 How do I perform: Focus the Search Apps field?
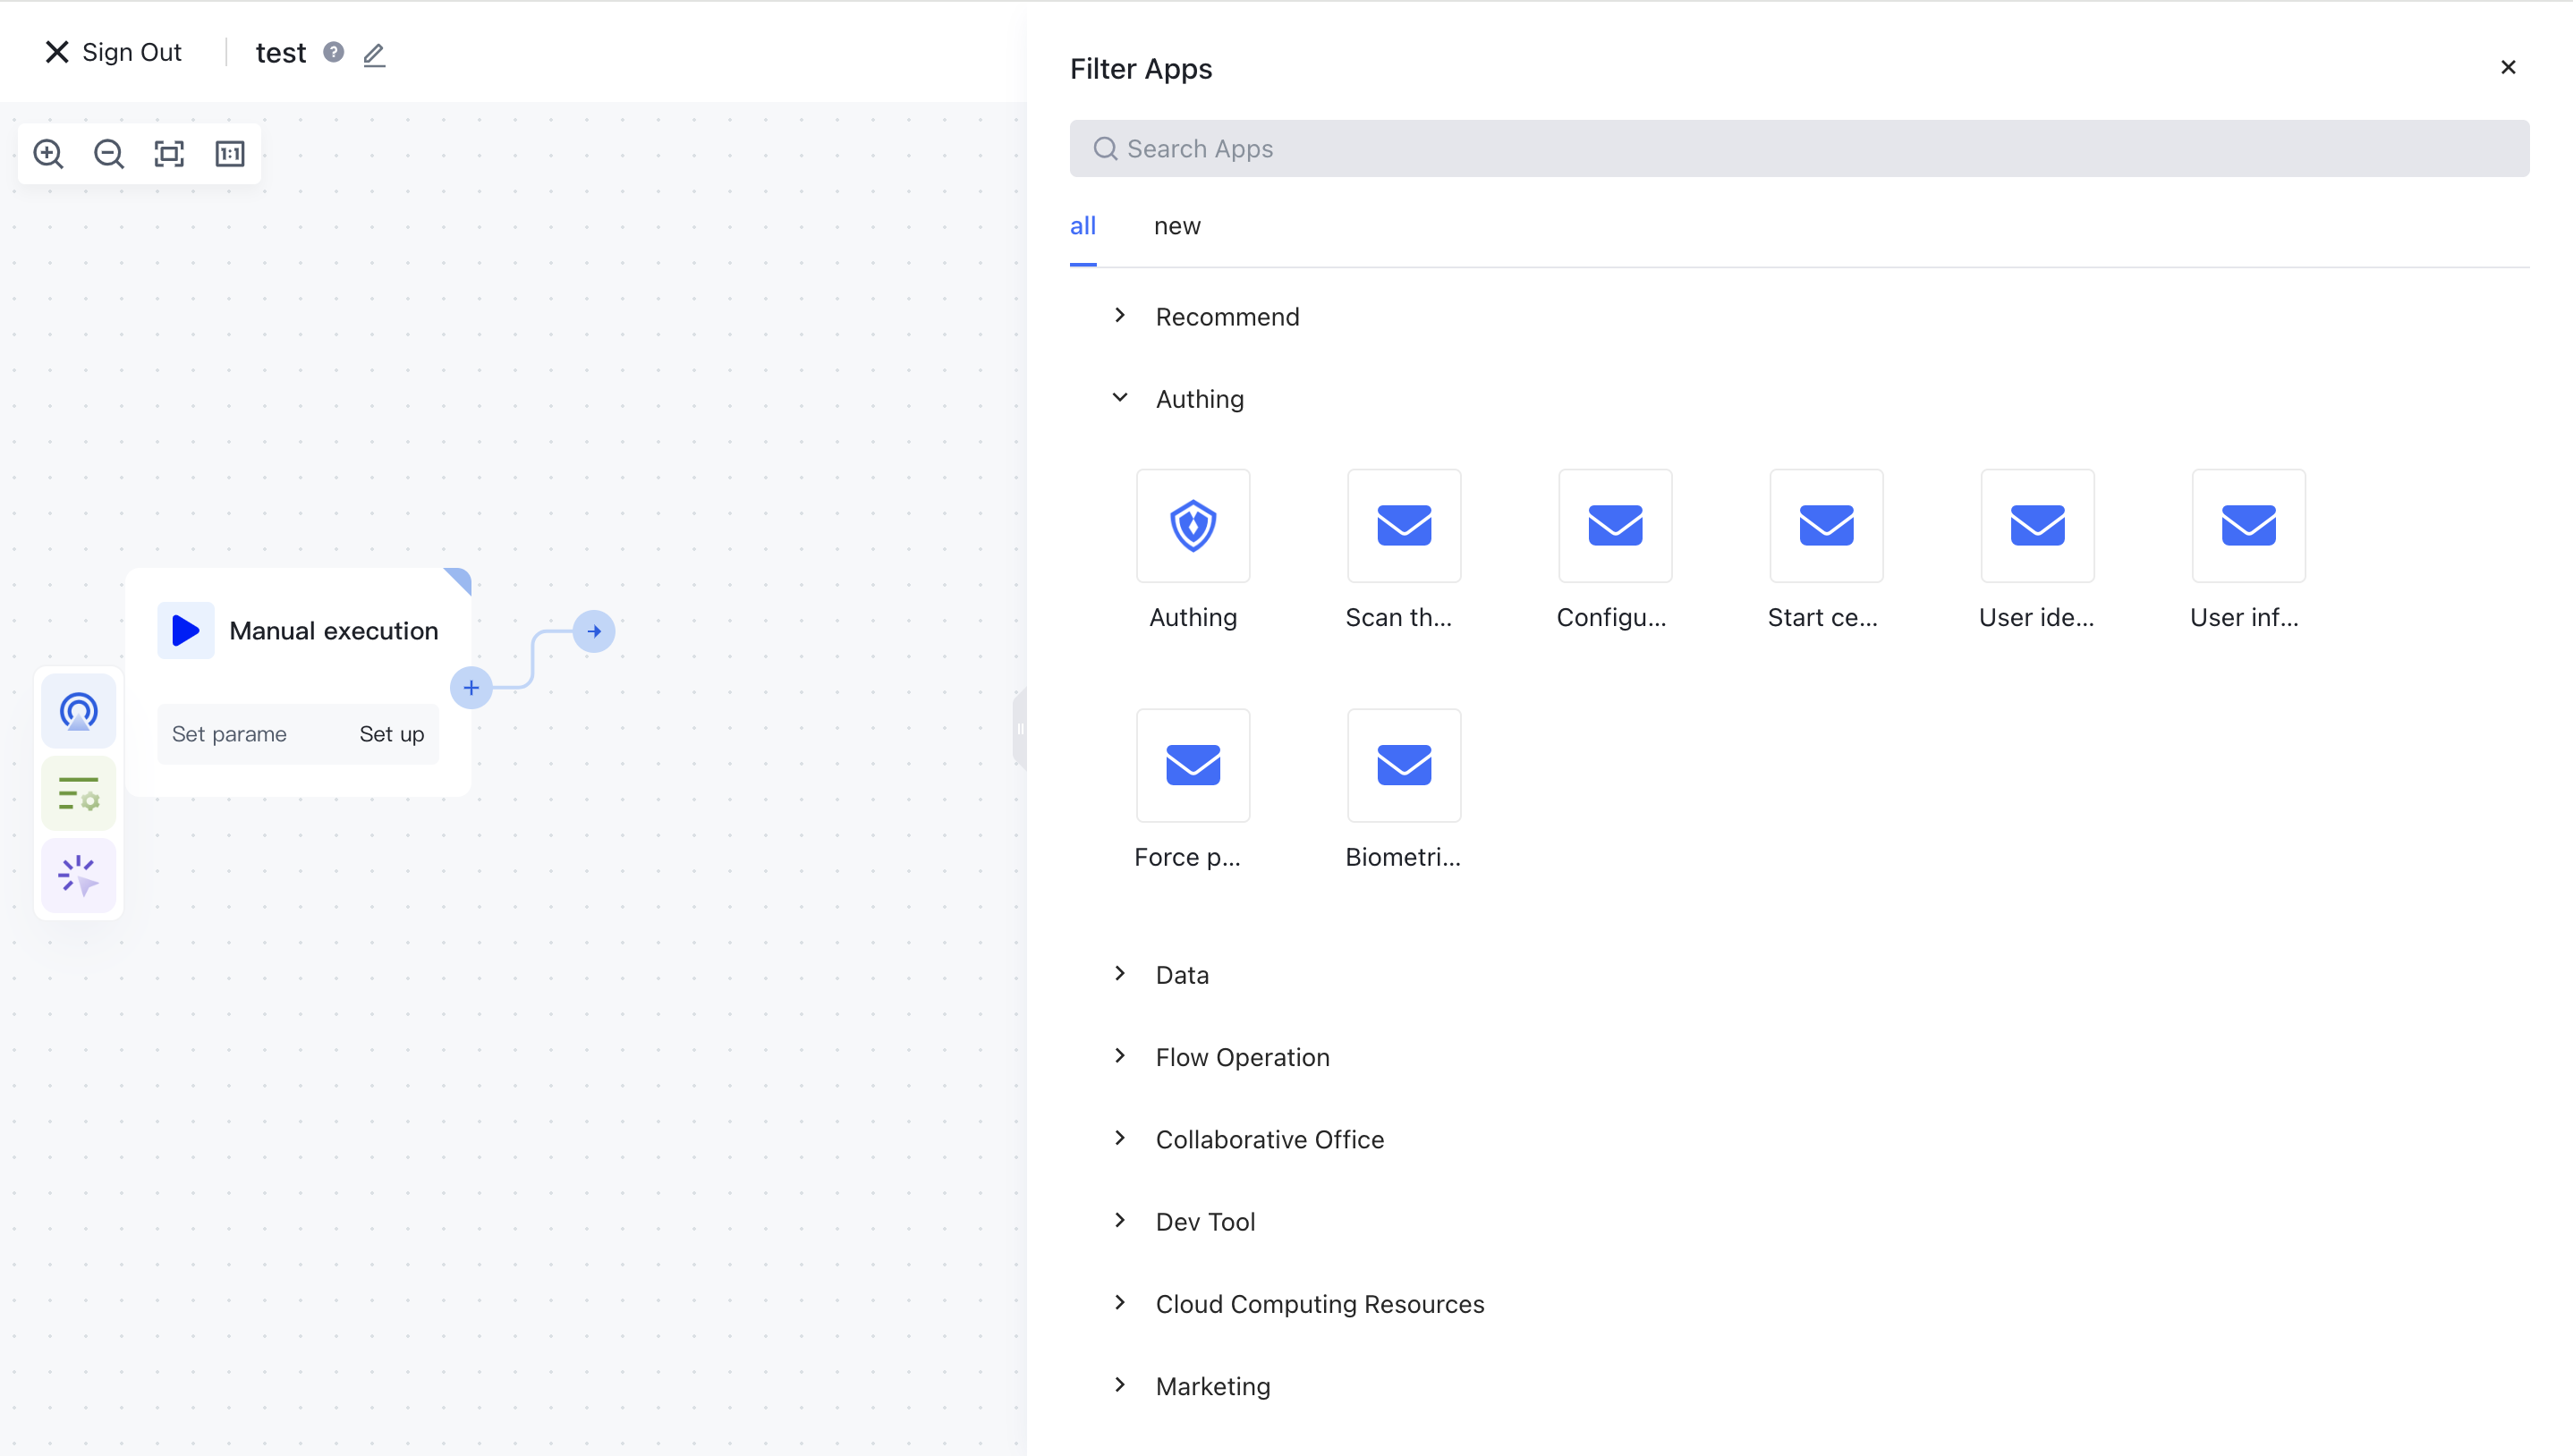coord(1798,149)
